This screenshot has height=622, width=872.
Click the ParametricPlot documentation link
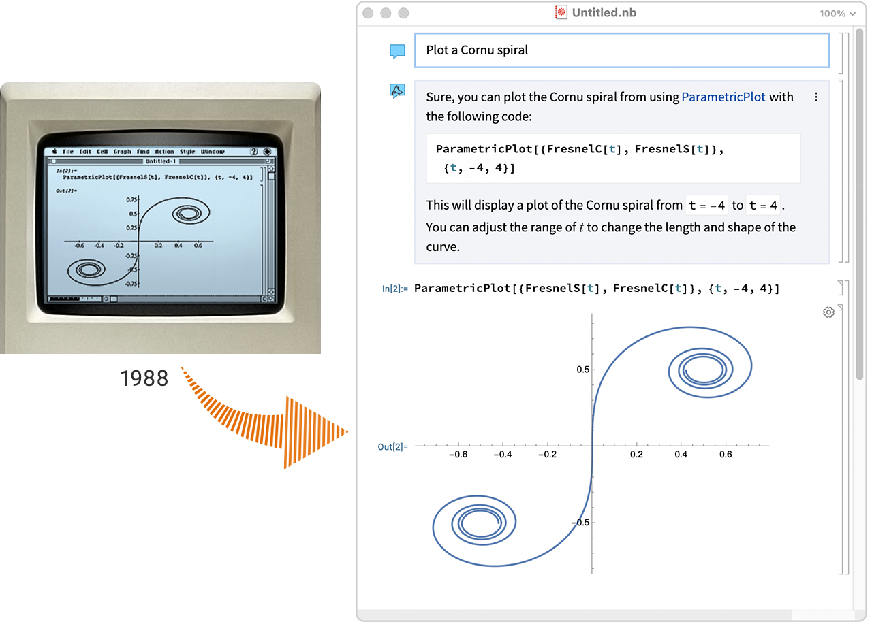(x=723, y=97)
